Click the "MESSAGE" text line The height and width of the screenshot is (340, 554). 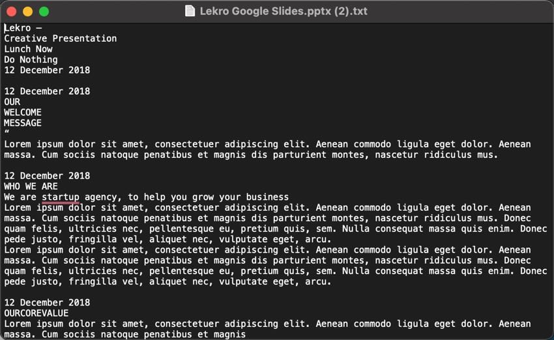[23, 123]
